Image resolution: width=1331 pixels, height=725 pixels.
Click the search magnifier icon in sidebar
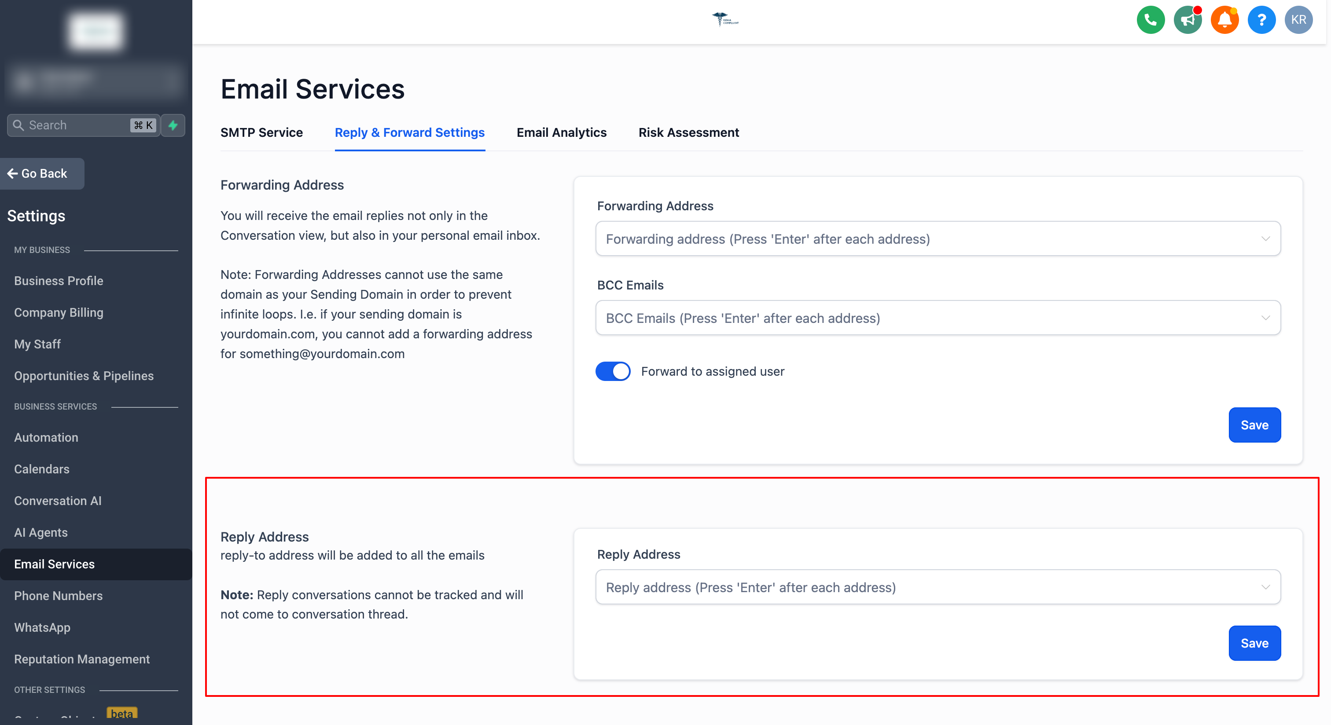18,125
